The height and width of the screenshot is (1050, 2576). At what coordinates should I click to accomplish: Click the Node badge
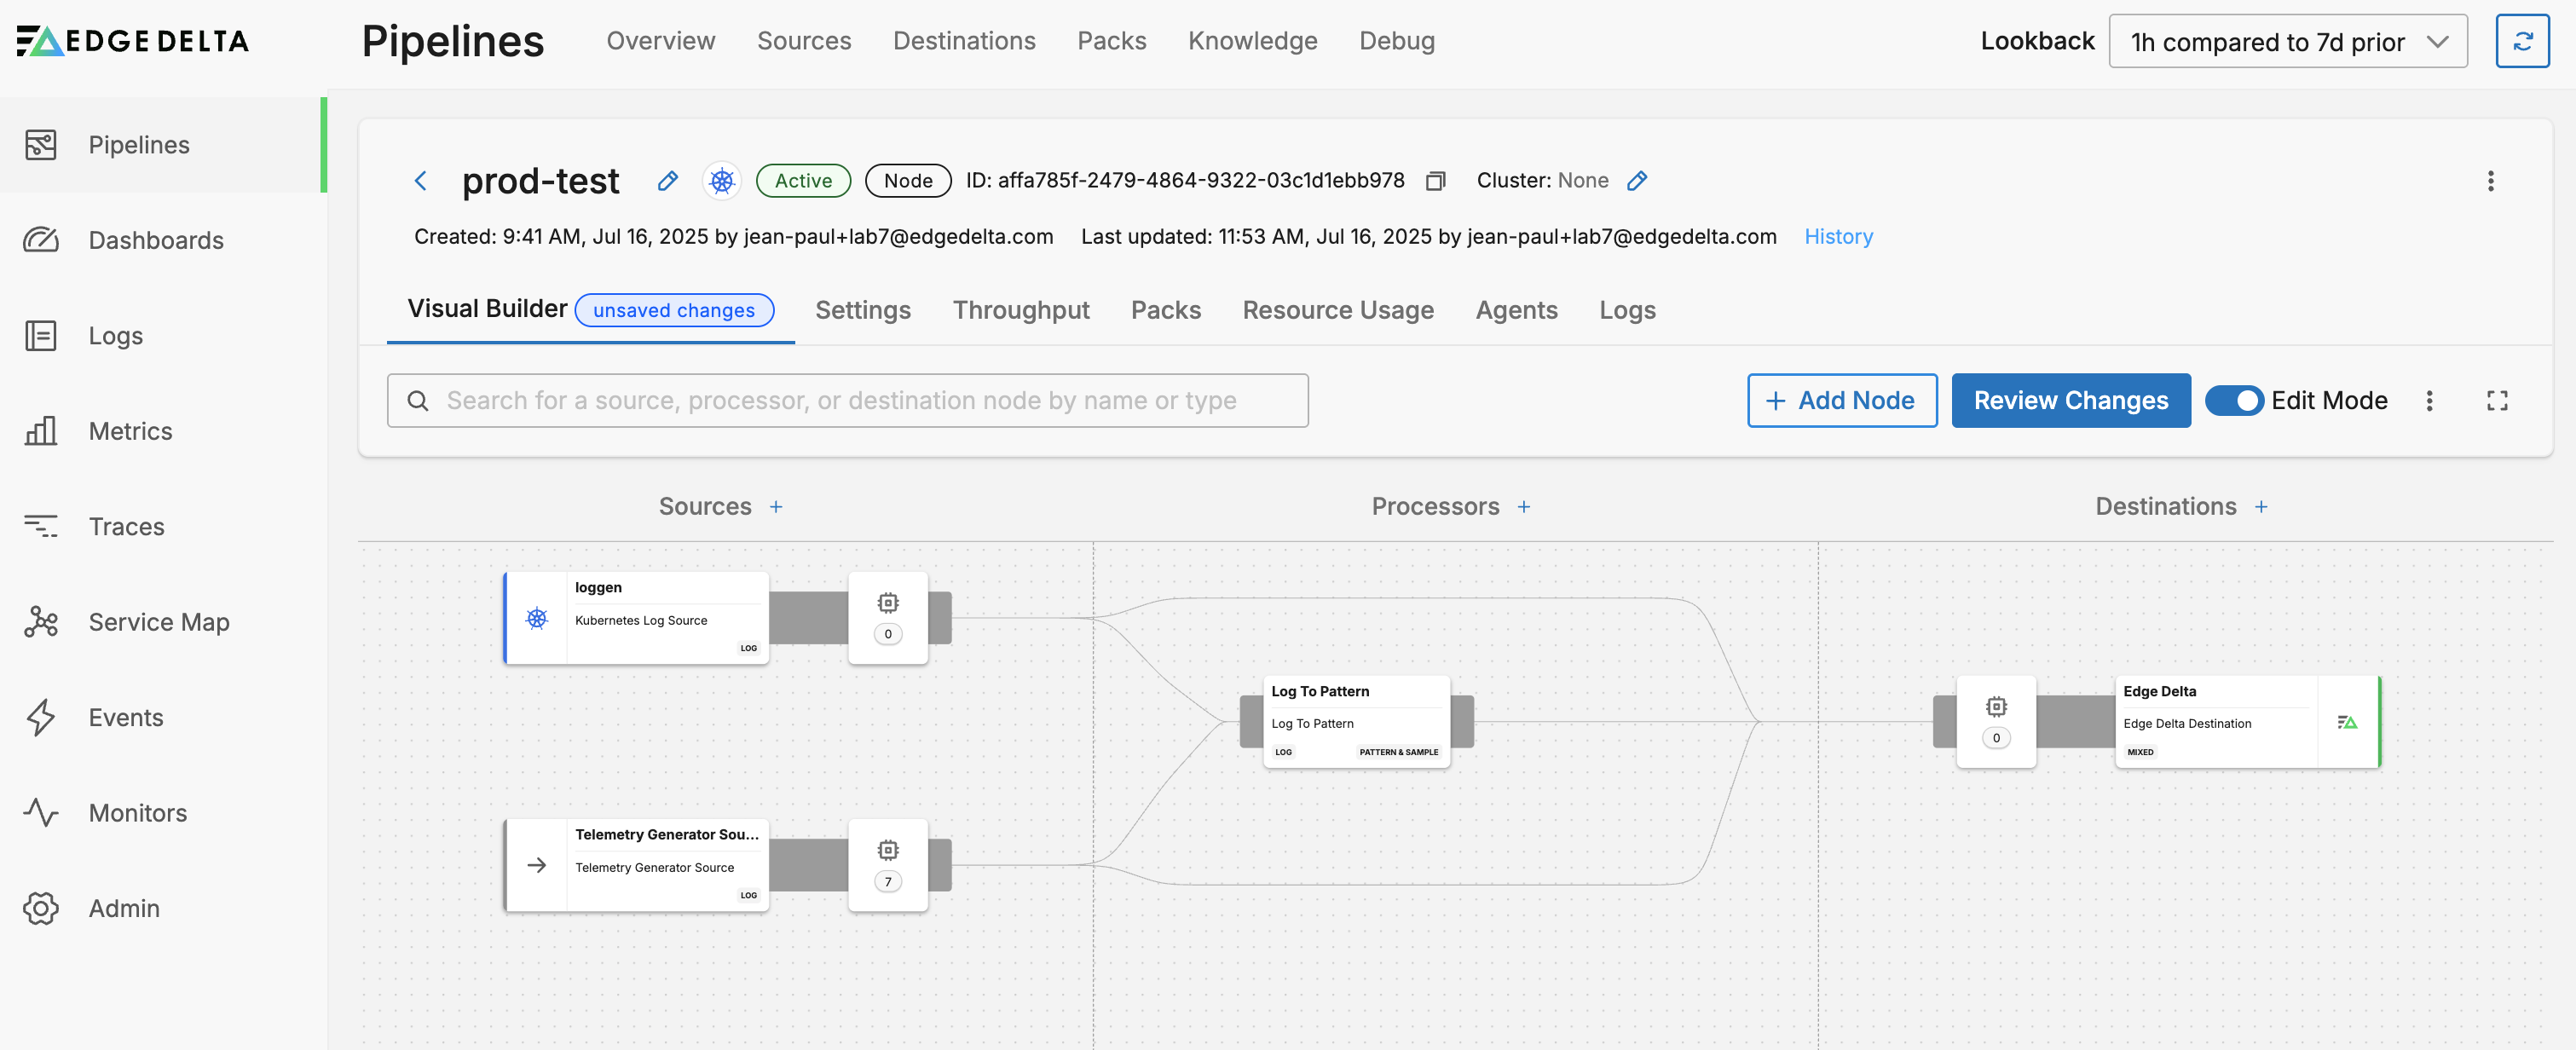click(908, 181)
